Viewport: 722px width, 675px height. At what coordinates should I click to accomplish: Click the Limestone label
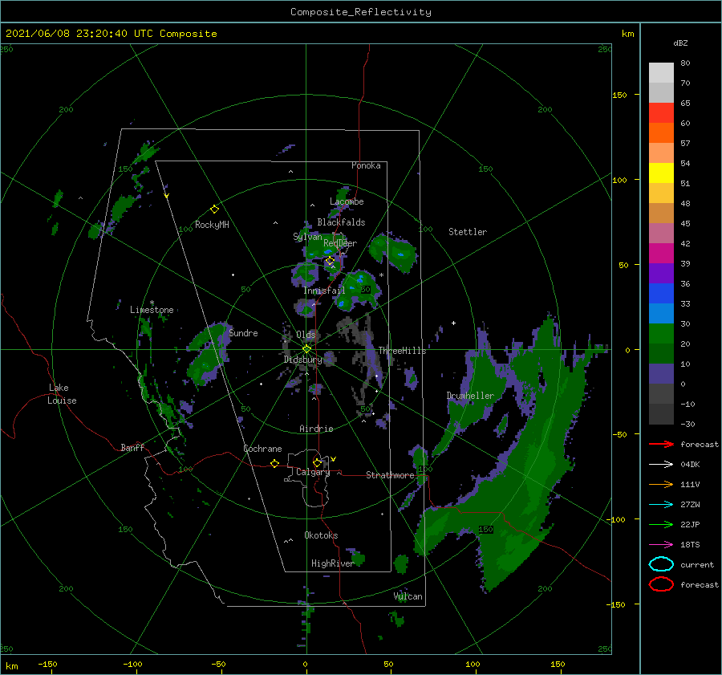tap(152, 310)
